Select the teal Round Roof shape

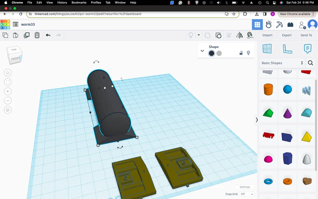[x=307, y=113]
